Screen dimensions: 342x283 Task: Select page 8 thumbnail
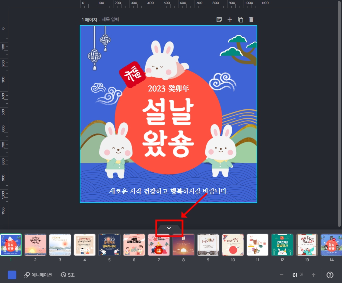tap(184, 245)
